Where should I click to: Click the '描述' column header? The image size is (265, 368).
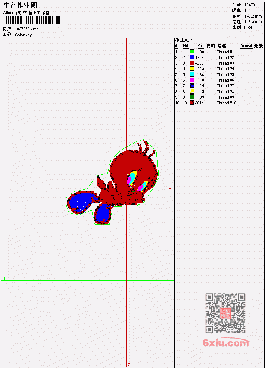(222, 46)
